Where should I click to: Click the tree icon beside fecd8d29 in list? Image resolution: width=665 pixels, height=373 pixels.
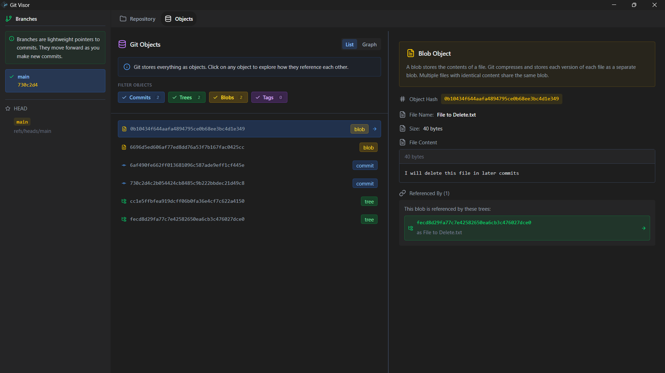[124, 219]
